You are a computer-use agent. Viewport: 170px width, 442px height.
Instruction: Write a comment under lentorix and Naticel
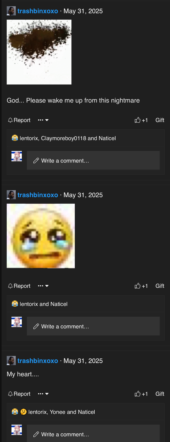click(x=93, y=326)
